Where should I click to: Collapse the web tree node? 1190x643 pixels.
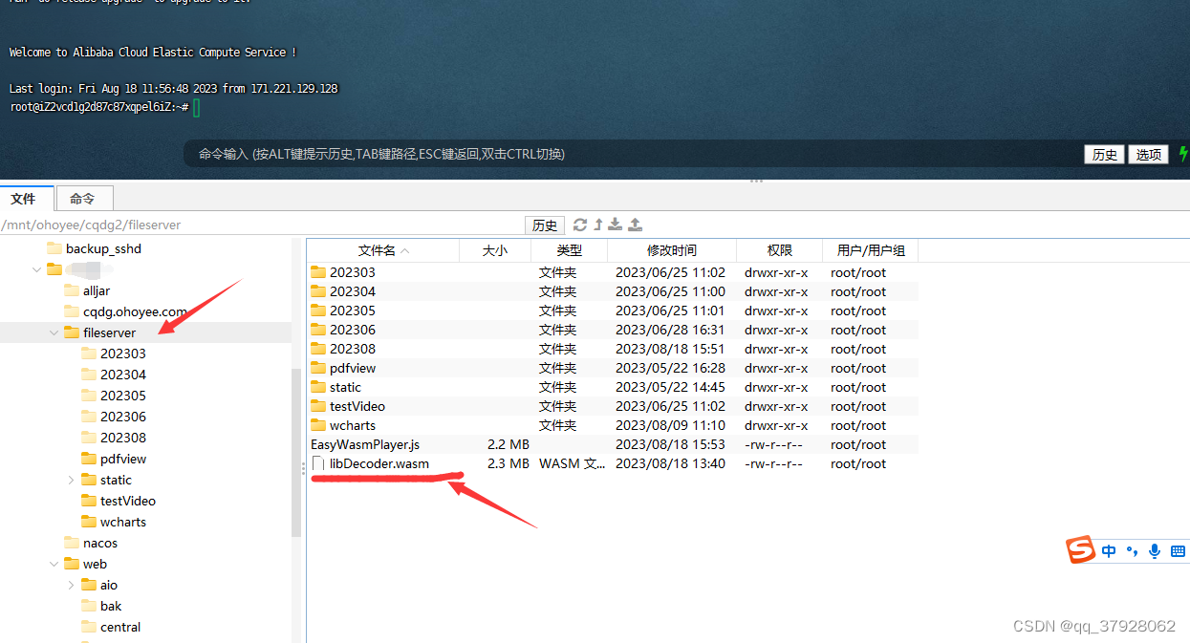(x=54, y=564)
